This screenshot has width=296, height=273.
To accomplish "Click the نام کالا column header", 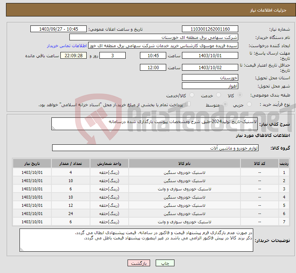I will pyautogui.click(x=185, y=163).
